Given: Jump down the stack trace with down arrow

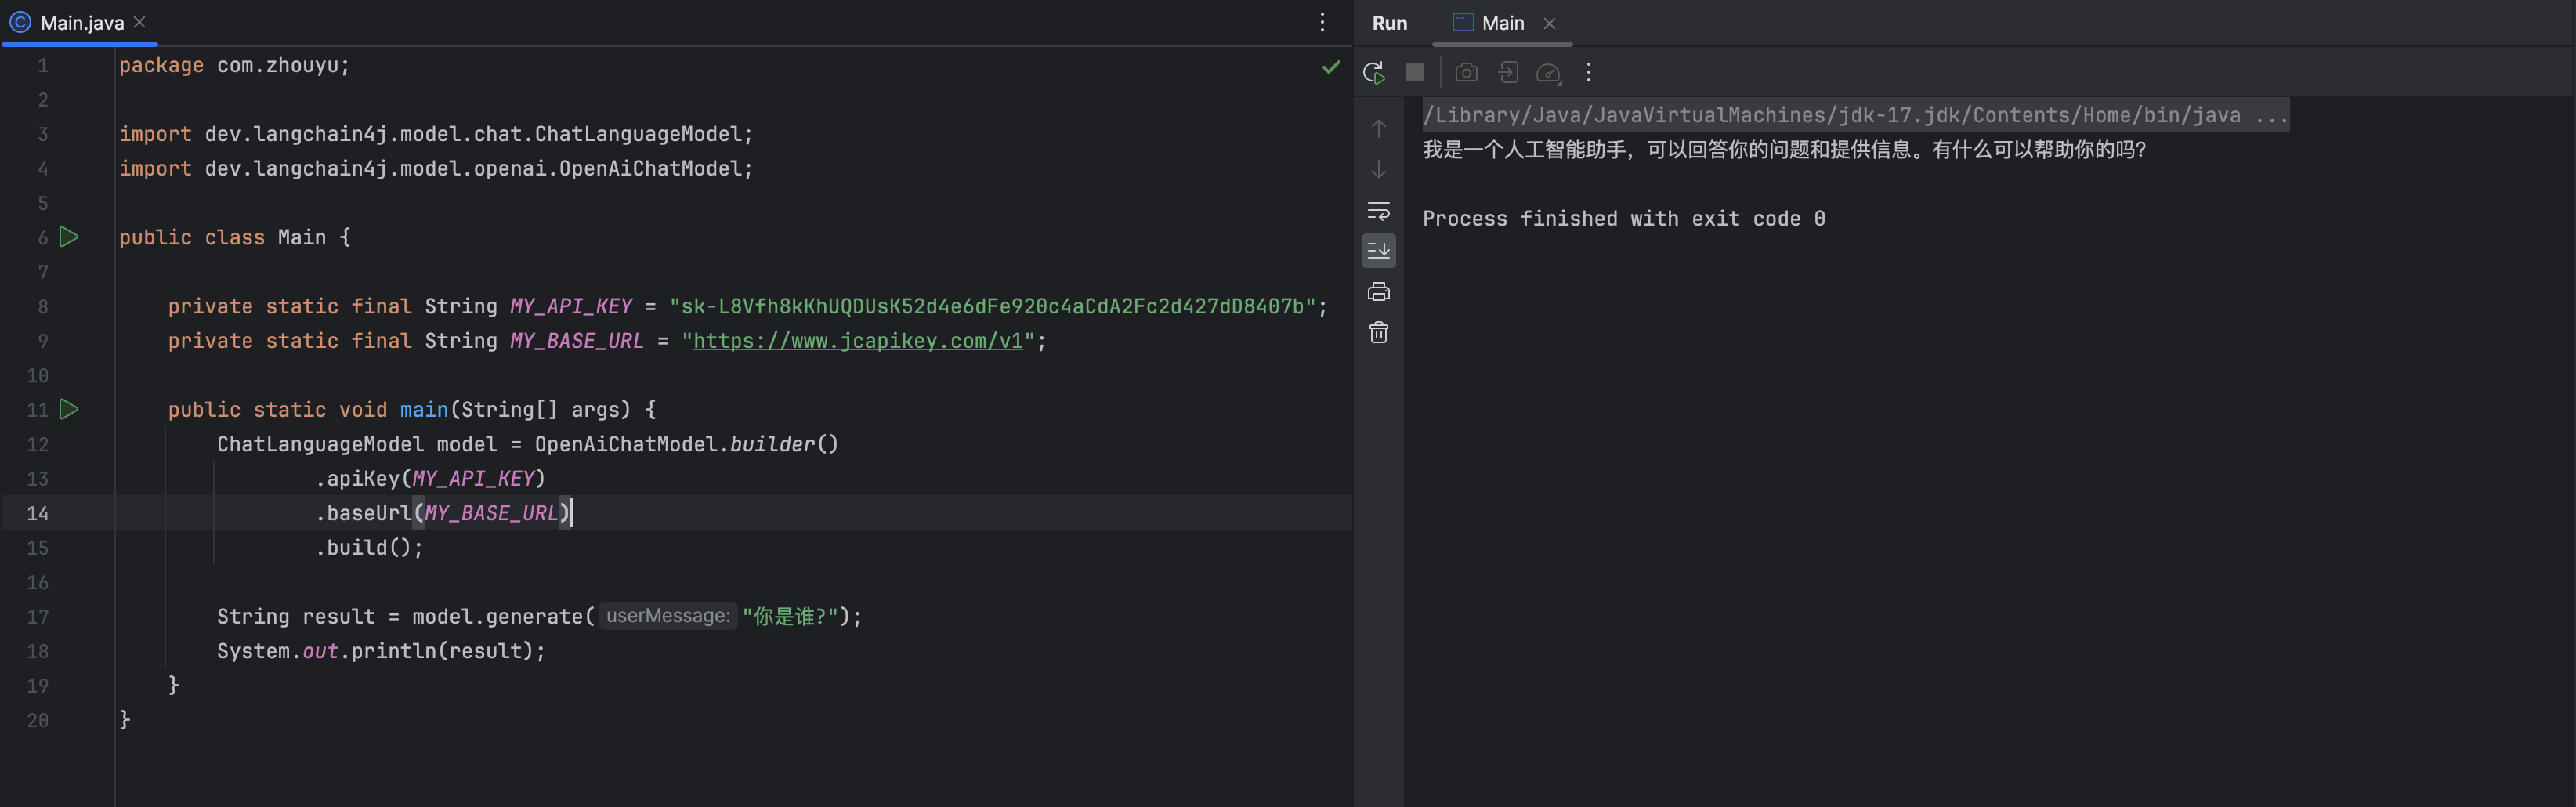Looking at the screenshot, I should point(1379,169).
